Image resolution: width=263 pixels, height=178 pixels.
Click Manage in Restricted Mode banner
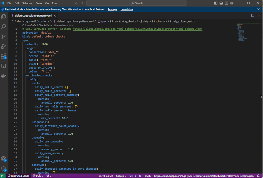[113, 9]
